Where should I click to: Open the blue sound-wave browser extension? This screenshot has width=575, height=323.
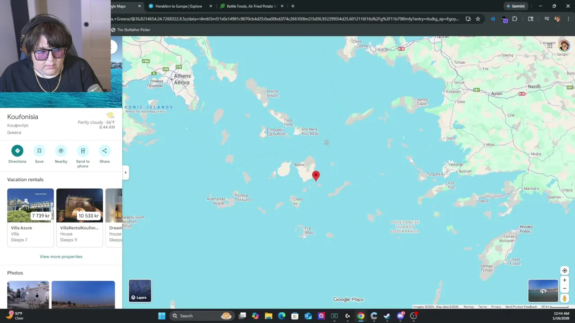click(x=493, y=19)
